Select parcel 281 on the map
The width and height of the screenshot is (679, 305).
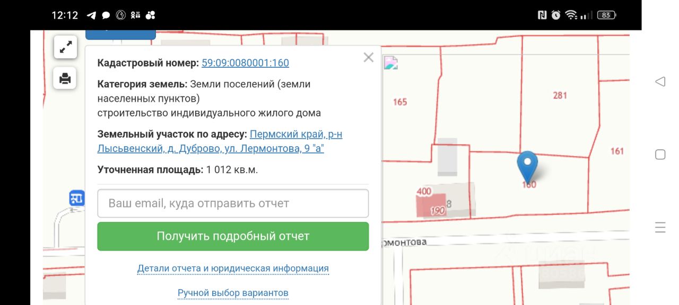[x=560, y=95]
